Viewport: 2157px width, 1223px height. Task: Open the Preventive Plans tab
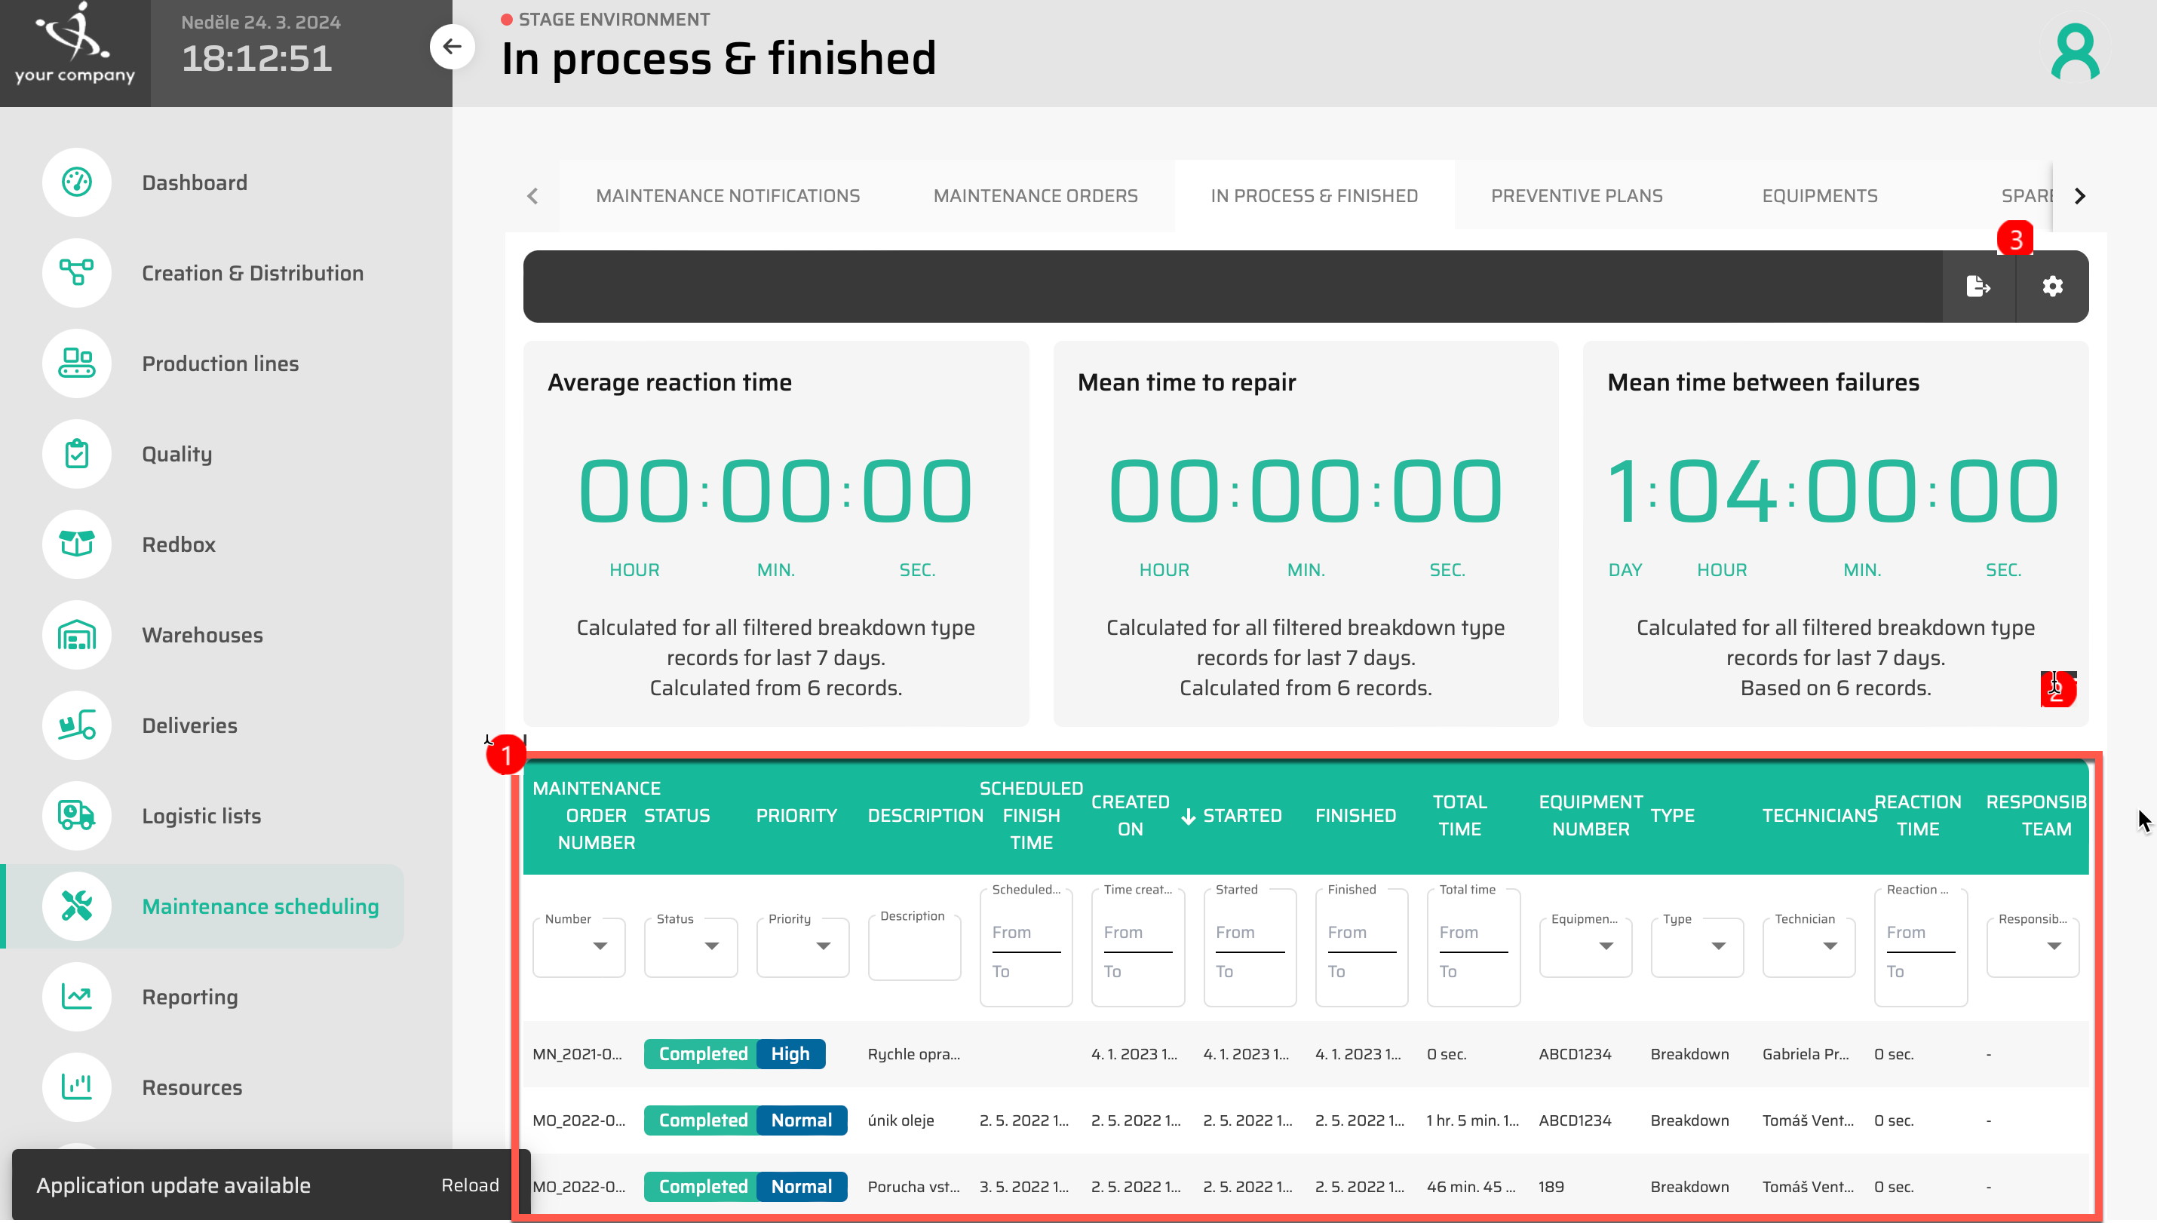click(x=1576, y=196)
